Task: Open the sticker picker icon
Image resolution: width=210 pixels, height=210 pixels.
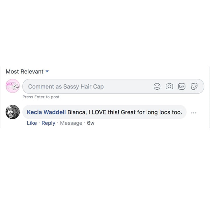Action: [194, 86]
